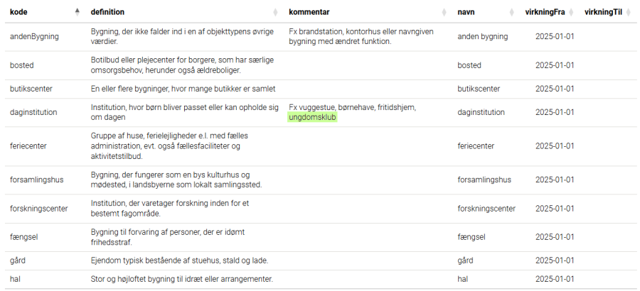The width and height of the screenshot is (640, 291).
Task: Select the definition column header text
Action: click(x=107, y=12)
